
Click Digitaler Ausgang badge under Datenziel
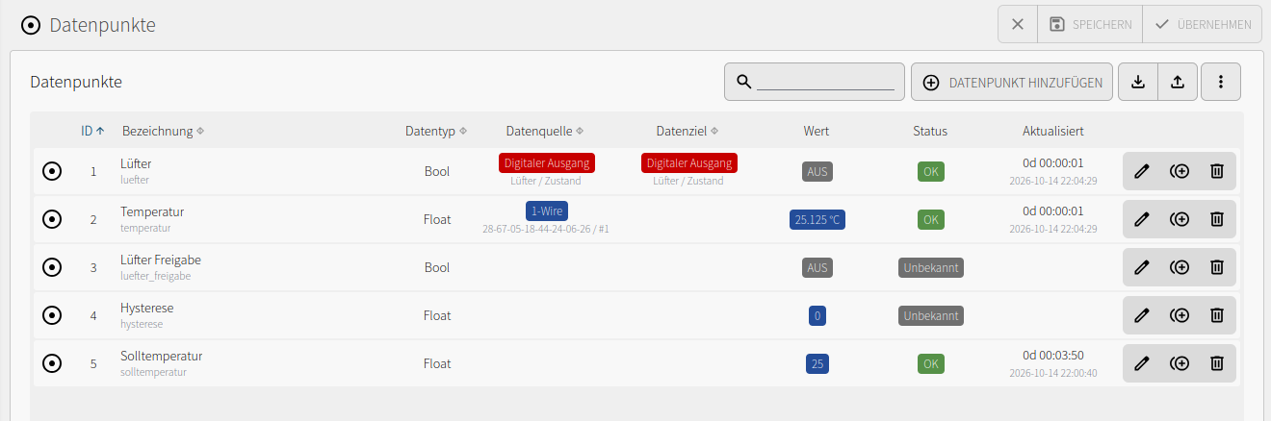coord(689,162)
